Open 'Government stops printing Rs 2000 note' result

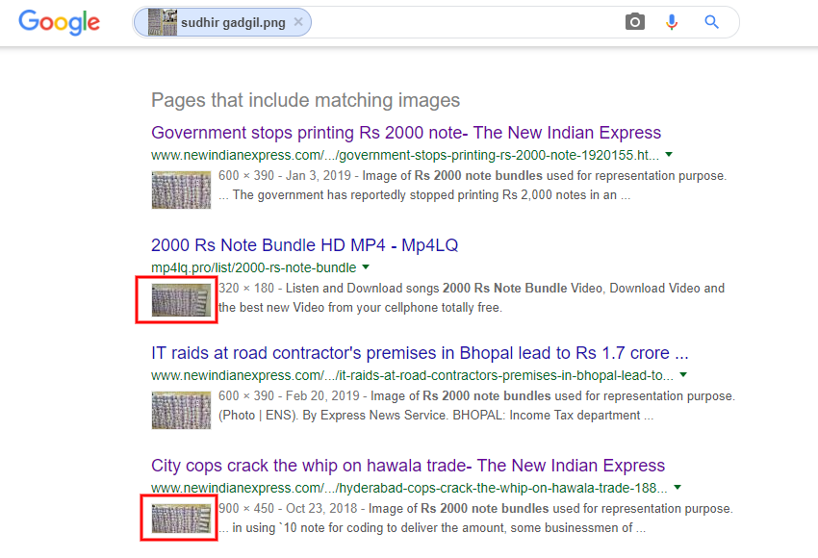click(406, 133)
